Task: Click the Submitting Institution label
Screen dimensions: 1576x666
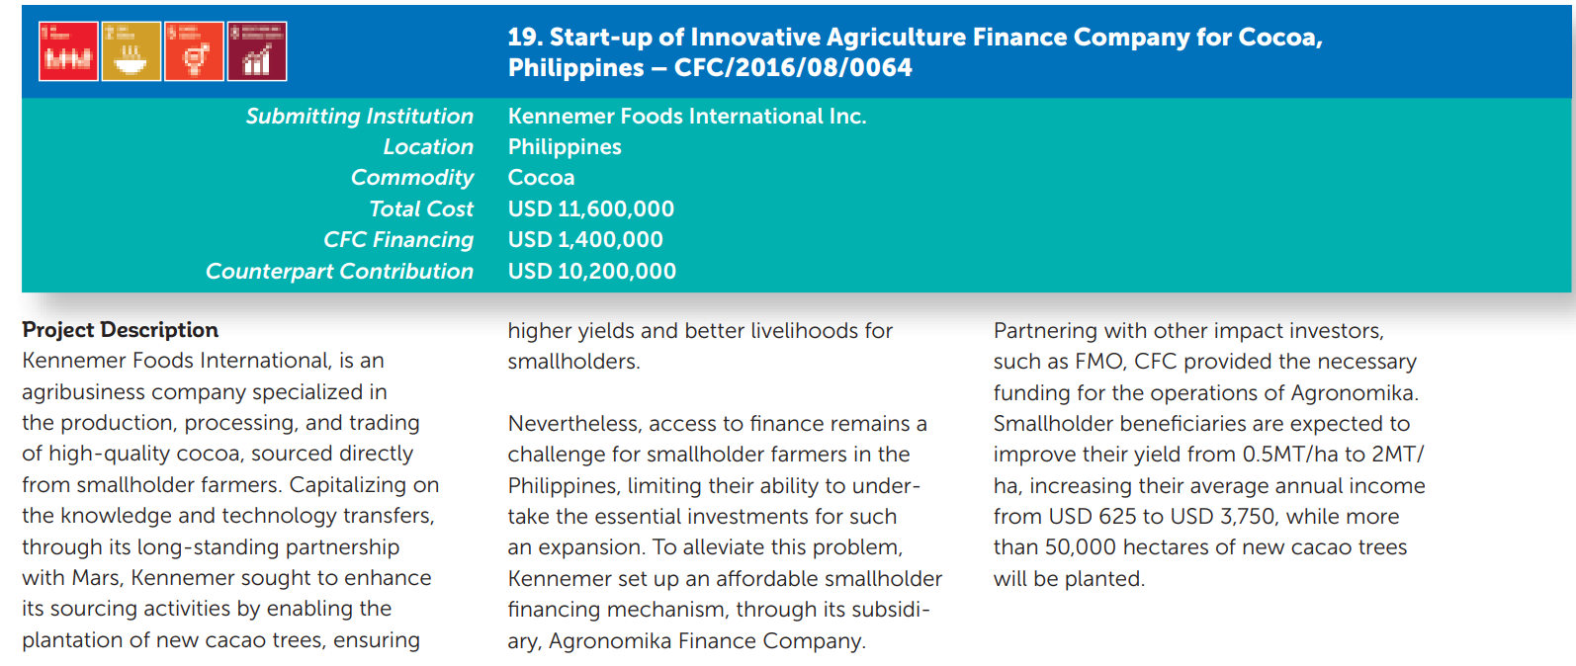Action: [x=360, y=116]
